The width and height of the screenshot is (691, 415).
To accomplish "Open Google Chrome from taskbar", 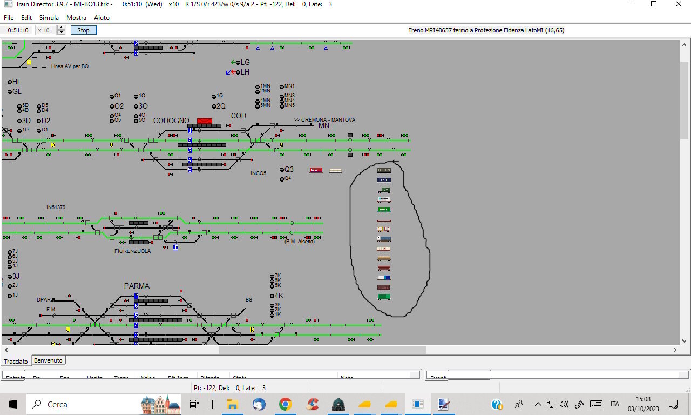I will tap(286, 404).
